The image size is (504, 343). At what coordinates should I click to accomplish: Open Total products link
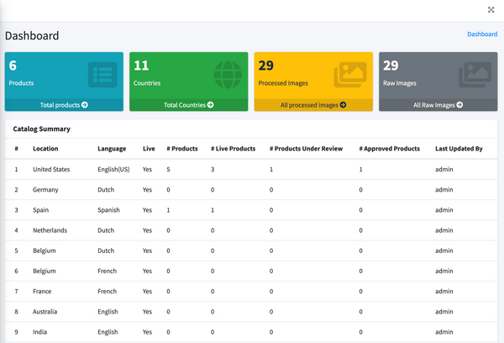coord(64,105)
